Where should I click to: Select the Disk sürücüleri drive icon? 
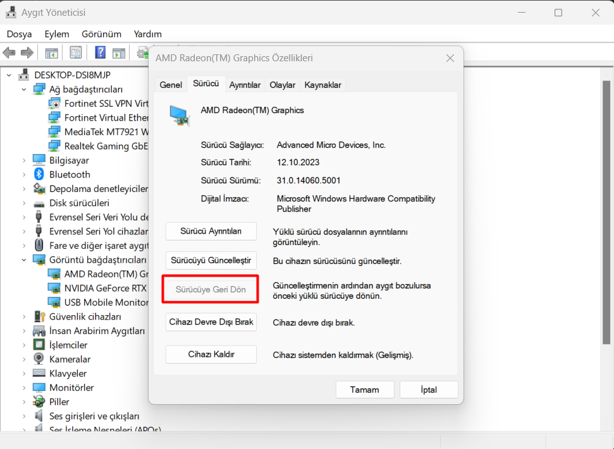click(x=39, y=203)
